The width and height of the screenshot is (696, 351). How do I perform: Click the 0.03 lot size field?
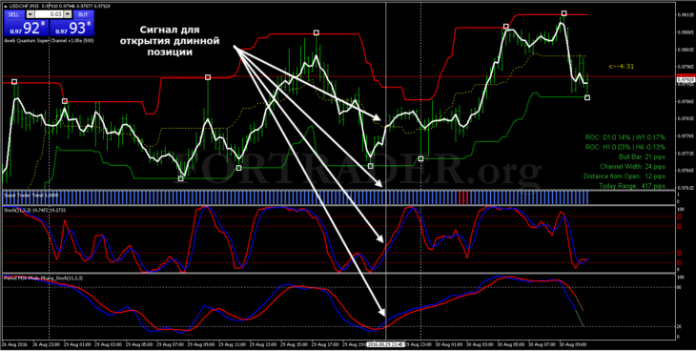(x=49, y=14)
